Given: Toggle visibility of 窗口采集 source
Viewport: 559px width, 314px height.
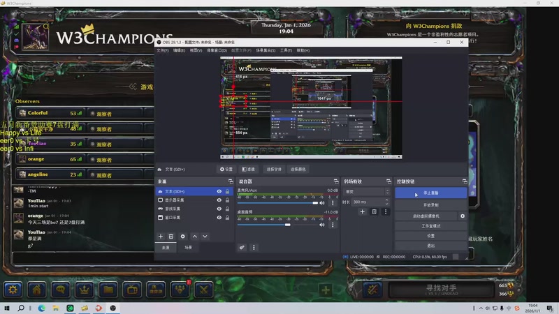Looking at the screenshot, I should point(219,218).
